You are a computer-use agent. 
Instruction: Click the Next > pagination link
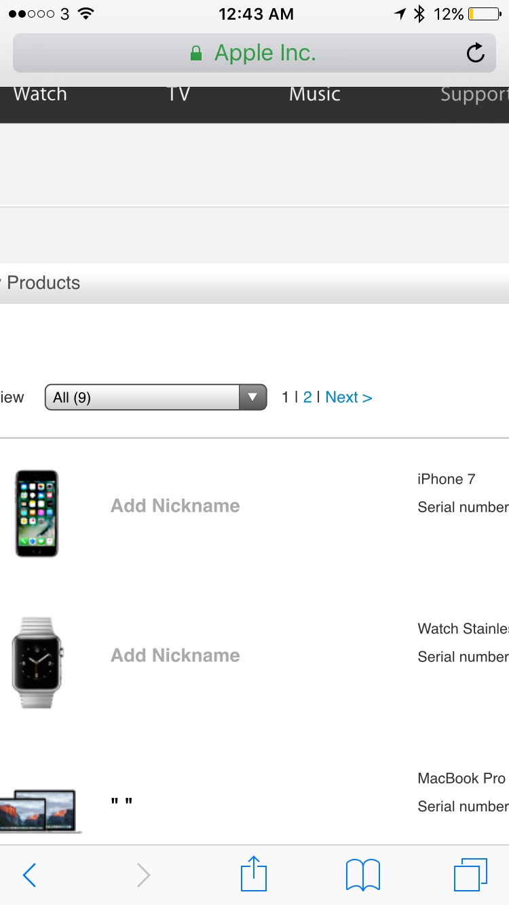(349, 397)
